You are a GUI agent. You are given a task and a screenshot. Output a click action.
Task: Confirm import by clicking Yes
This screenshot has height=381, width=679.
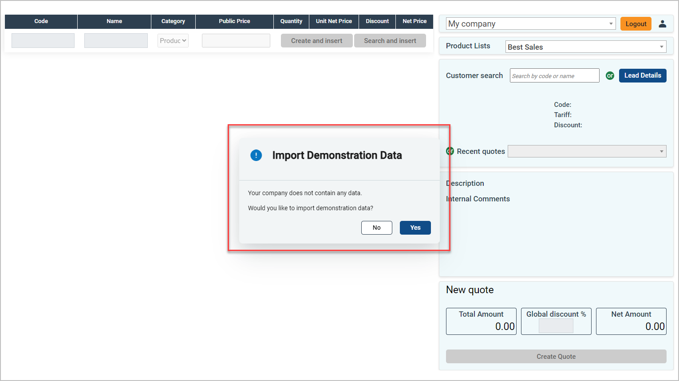coord(415,228)
